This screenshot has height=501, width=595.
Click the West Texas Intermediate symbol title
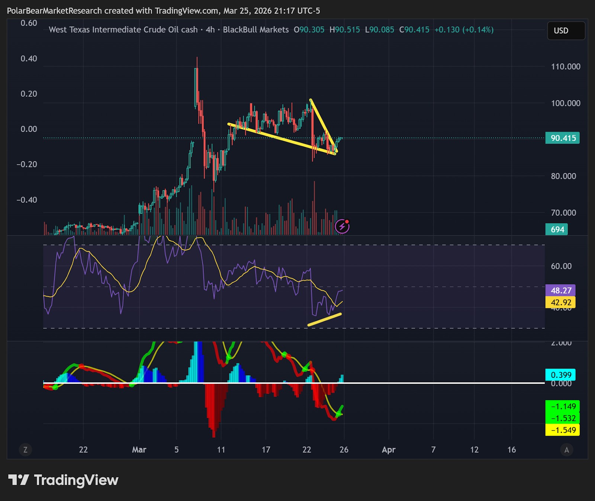click(123, 30)
